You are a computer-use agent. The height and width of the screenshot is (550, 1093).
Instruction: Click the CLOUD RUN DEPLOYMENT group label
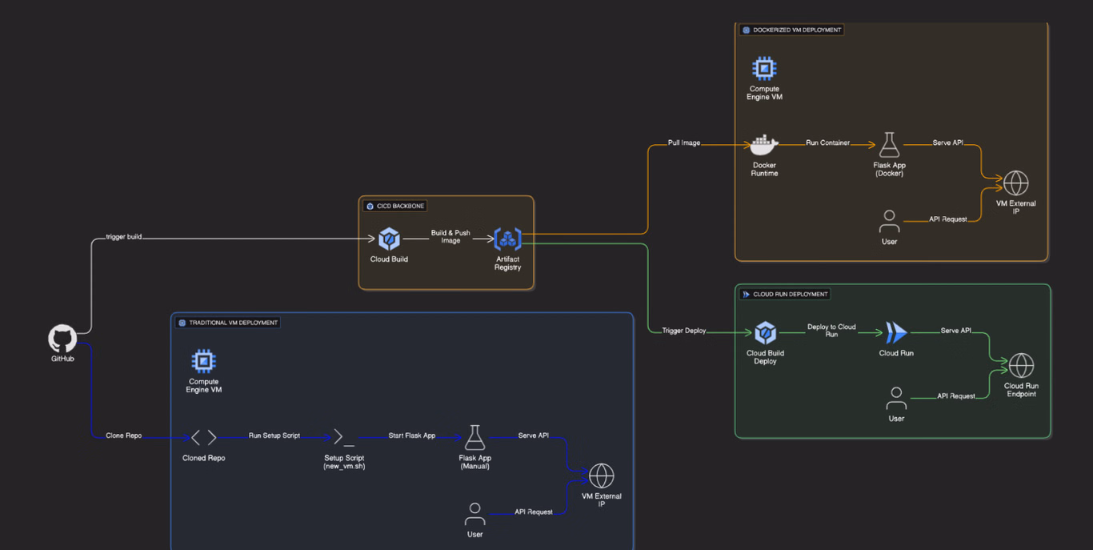(789, 295)
